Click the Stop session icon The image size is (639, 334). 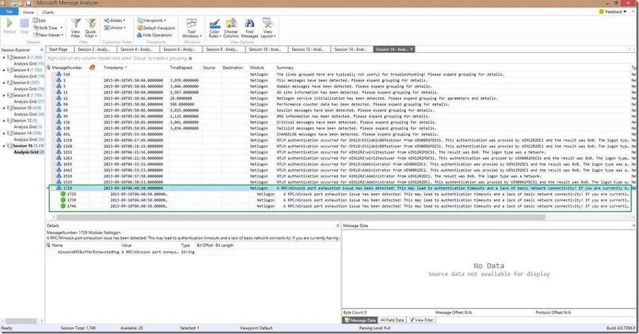pos(24,23)
